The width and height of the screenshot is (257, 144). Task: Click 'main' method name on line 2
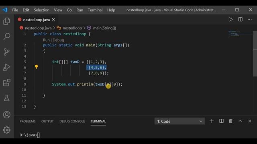(x=91, y=45)
